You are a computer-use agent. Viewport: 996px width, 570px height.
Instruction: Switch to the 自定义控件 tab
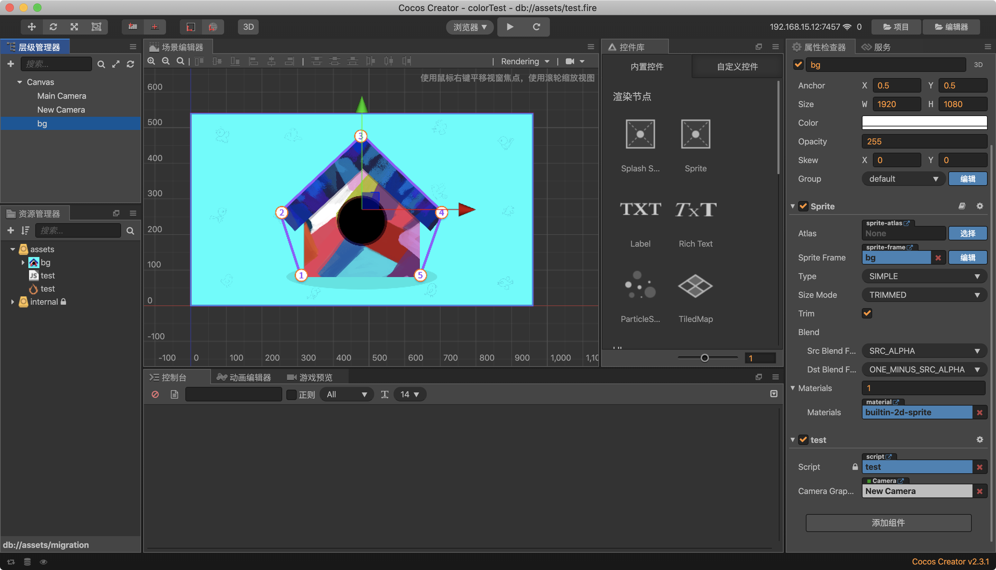pos(737,67)
